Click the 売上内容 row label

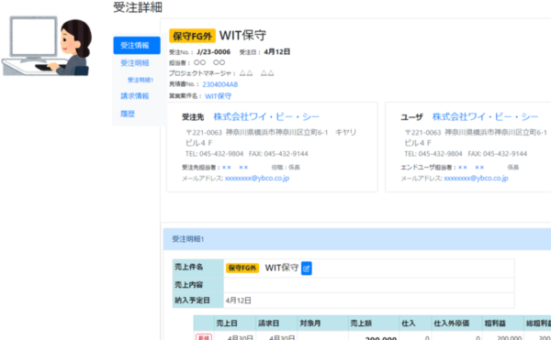click(x=197, y=285)
